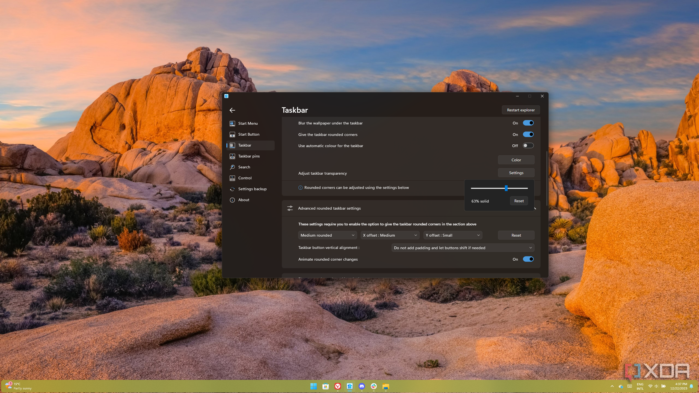699x393 pixels.
Task: Click the '63% solid' value label
Action: click(x=480, y=201)
